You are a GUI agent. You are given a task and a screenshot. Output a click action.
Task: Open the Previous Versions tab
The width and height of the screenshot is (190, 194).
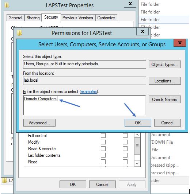78,18
